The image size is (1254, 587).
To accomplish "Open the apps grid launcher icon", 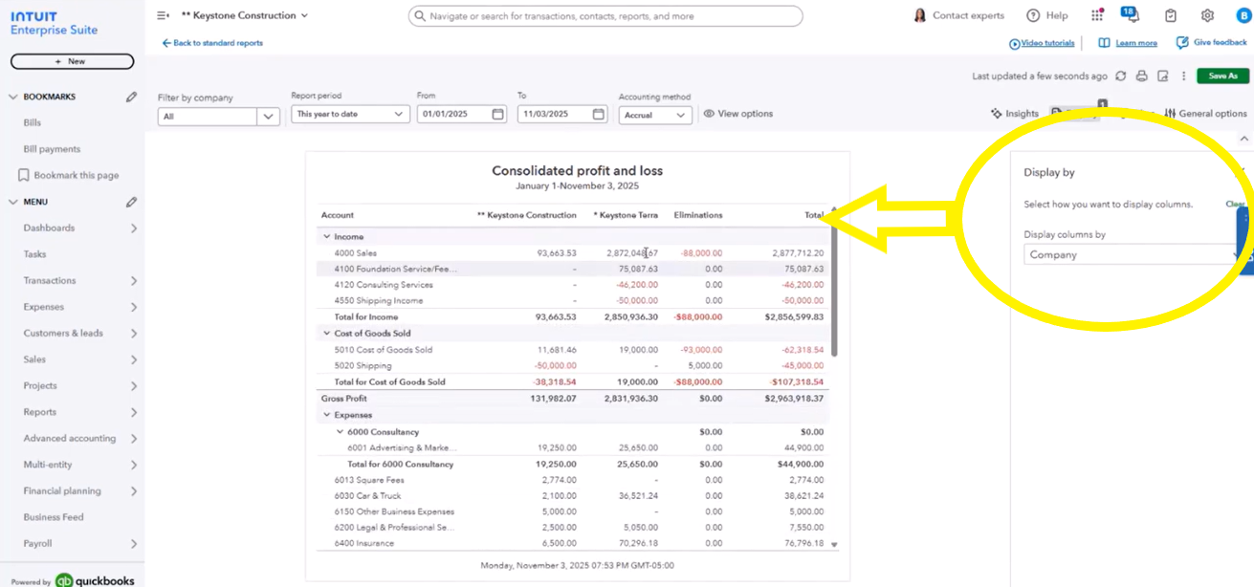I will (x=1097, y=15).
